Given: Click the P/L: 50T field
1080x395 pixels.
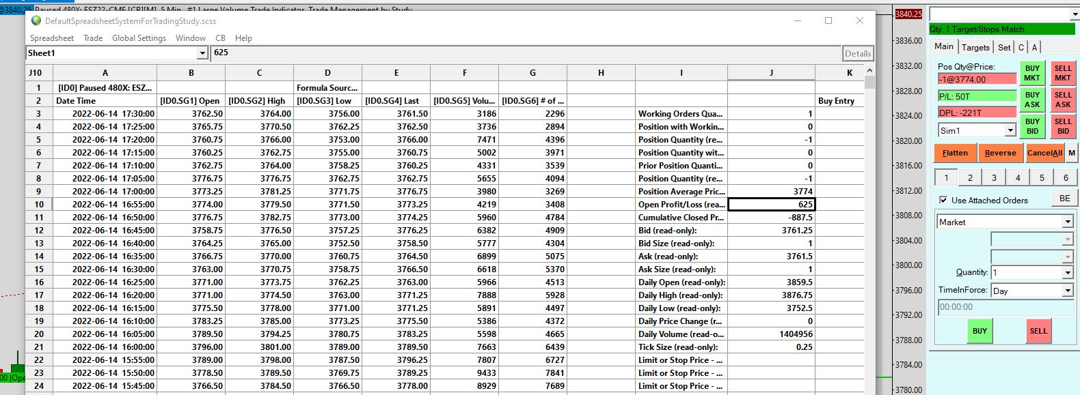Looking at the screenshot, I should [977, 96].
